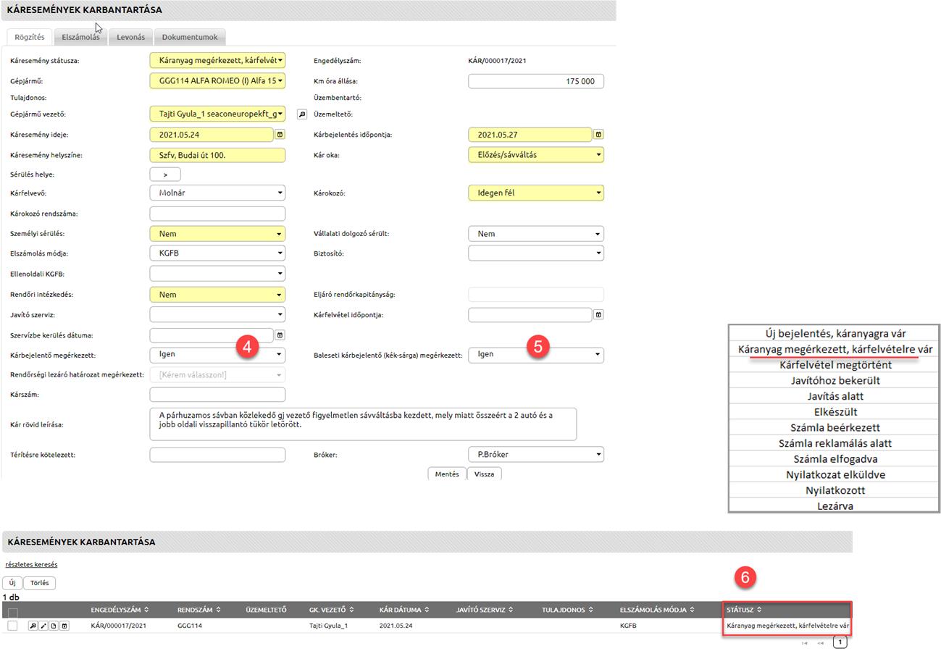Tick the checkbox for the KÁR/000017/2021 row

[12, 626]
